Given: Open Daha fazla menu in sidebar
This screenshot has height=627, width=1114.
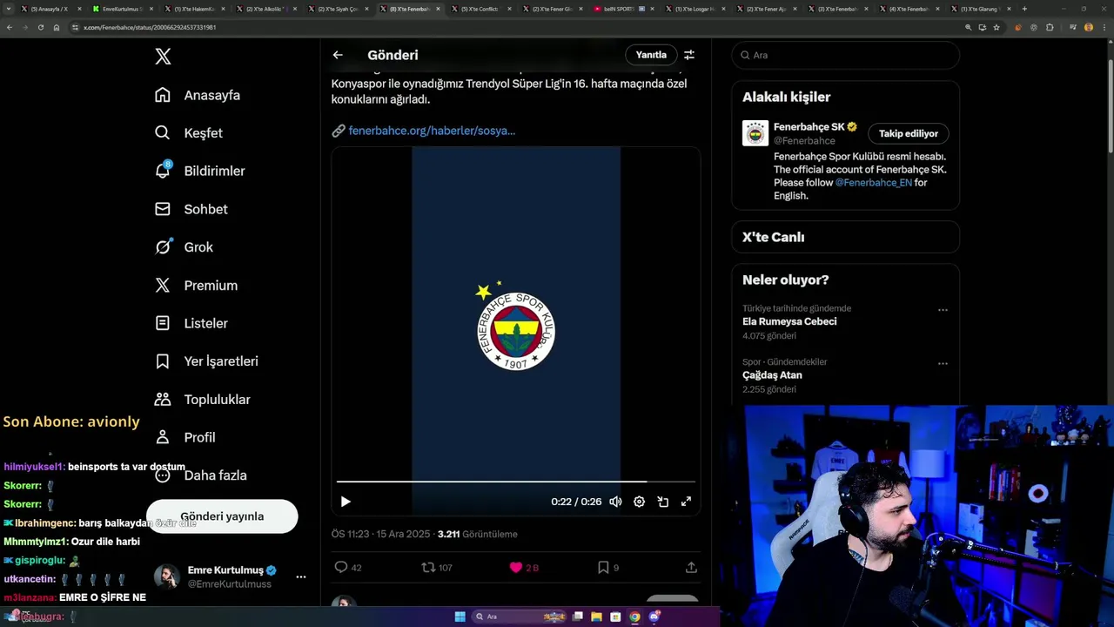Looking at the screenshot, I should pyautogui.click(x=200, y=475).
